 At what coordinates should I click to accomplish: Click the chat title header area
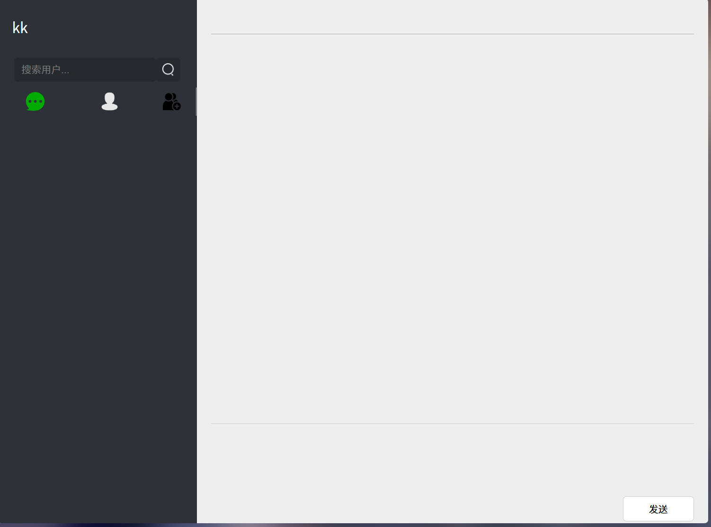(452, 17)
